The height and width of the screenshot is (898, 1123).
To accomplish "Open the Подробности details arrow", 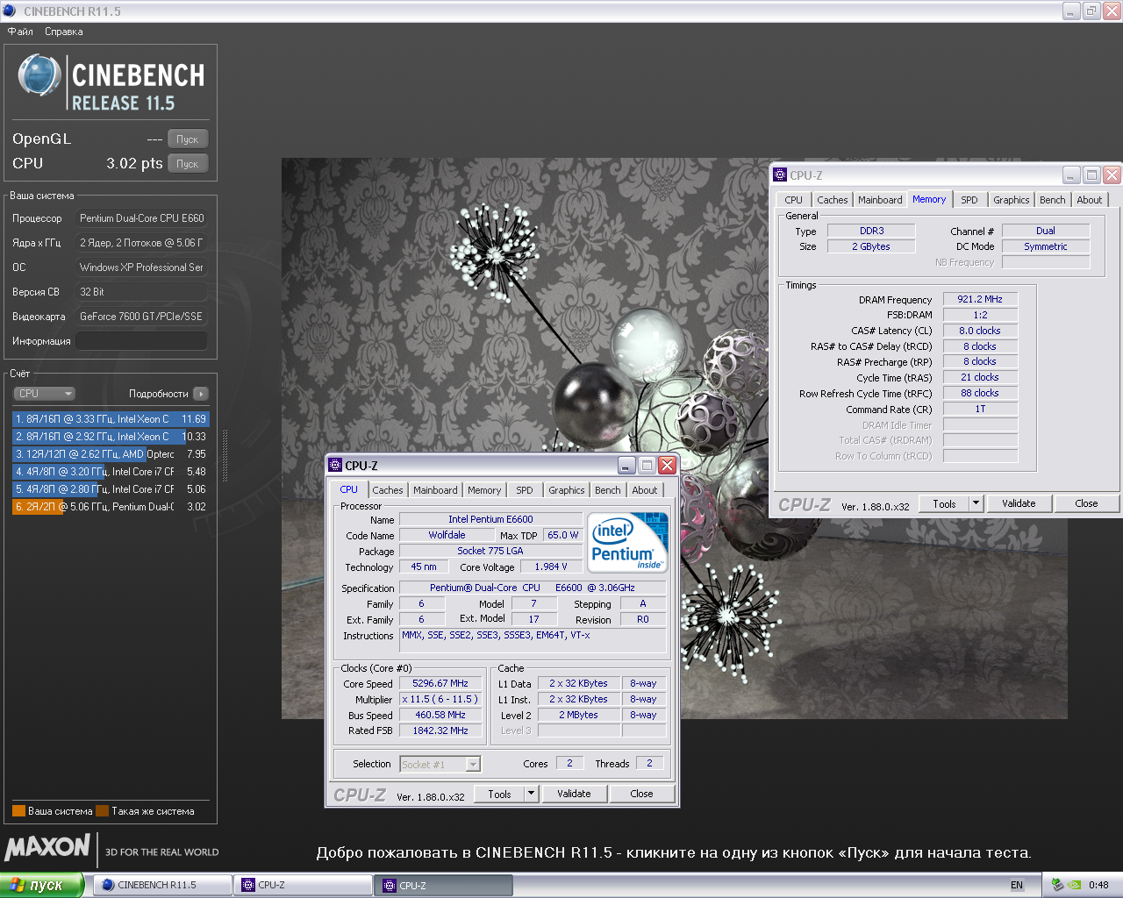I will pos(201,394).
